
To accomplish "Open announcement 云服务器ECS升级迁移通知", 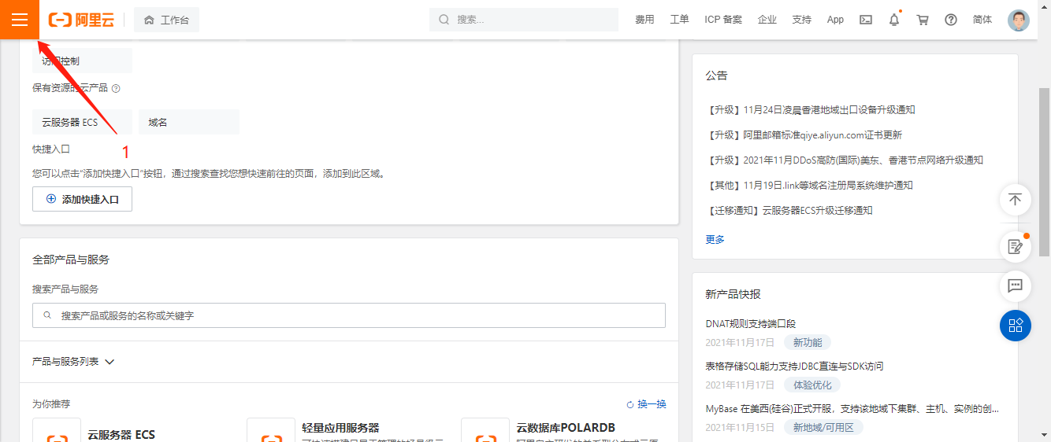I will point(789,211).
